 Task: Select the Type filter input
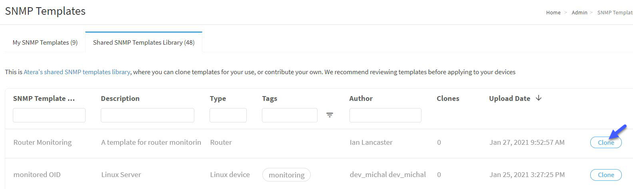(228, 115)
